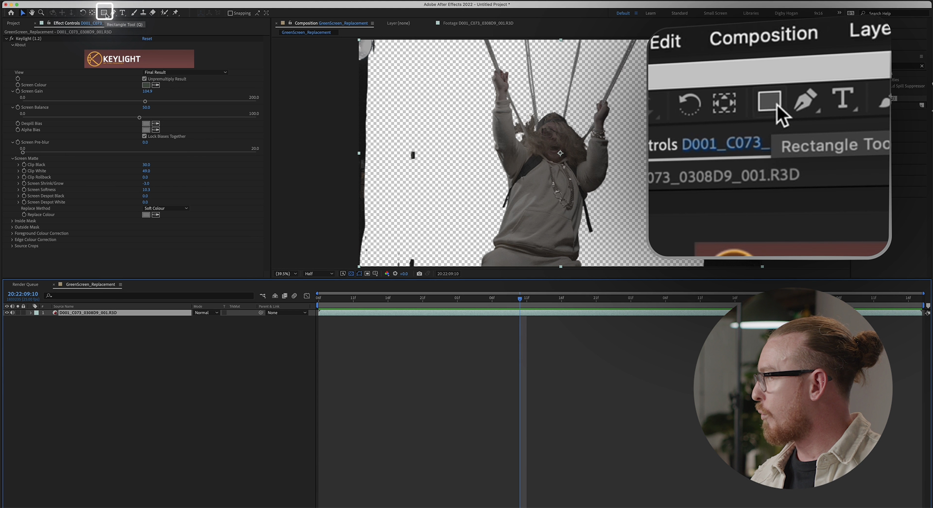Uncheck Unpremultiply Result

144,79
